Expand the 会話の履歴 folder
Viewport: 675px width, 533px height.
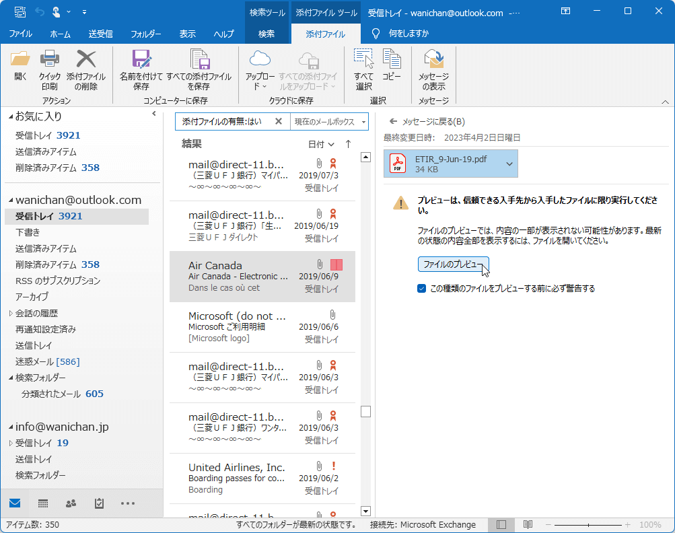11,314
